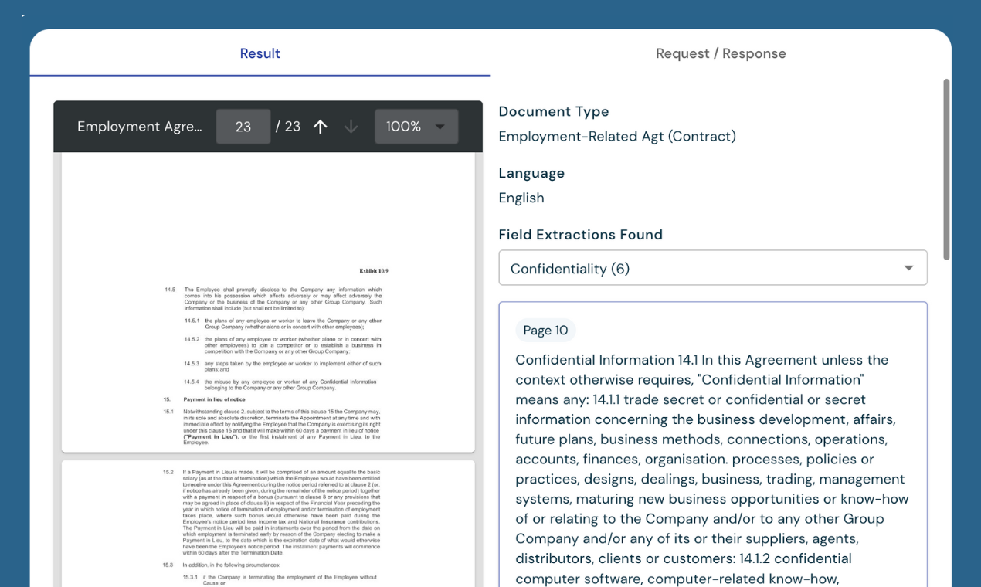Switch to the Result tab

tap(260, 53)
